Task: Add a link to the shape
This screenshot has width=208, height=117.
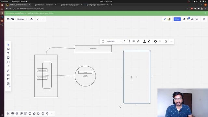Action: pos(138,41)
